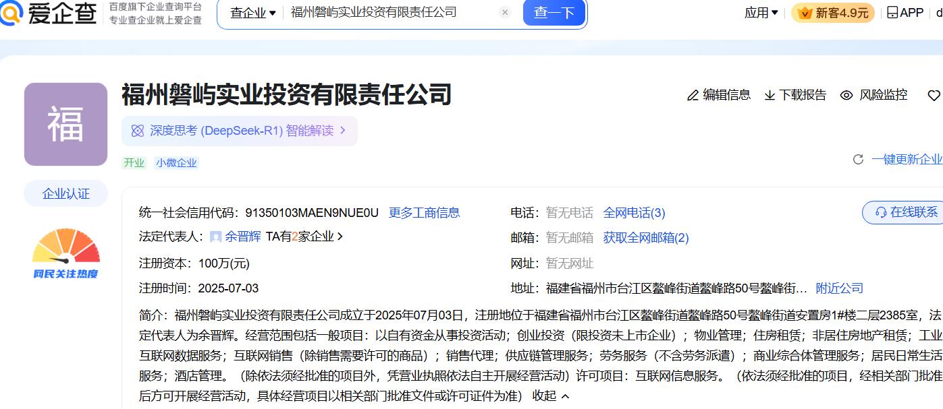Click the 查一下 search button

click(x=554, y=13)
